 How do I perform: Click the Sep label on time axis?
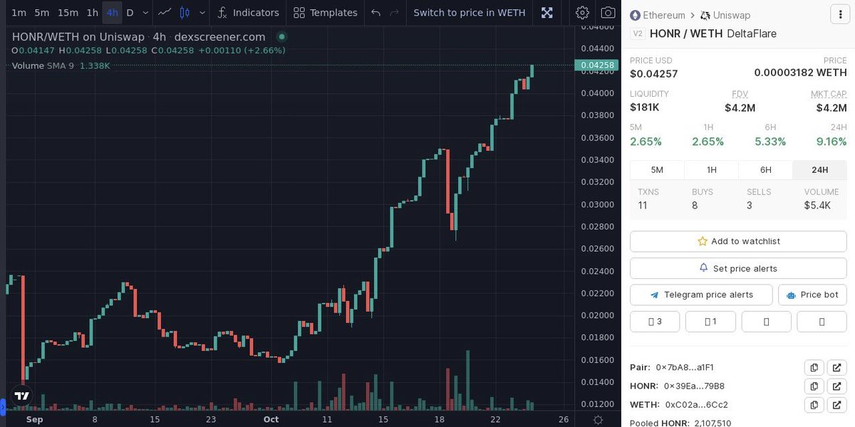[34, 419]
